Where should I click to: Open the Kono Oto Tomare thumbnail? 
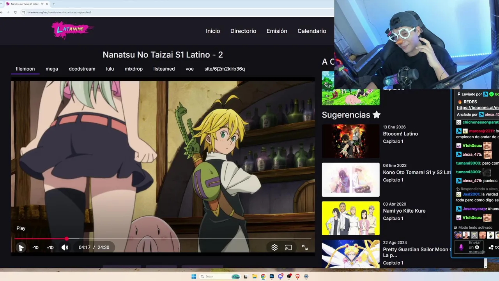pos(350,180)
